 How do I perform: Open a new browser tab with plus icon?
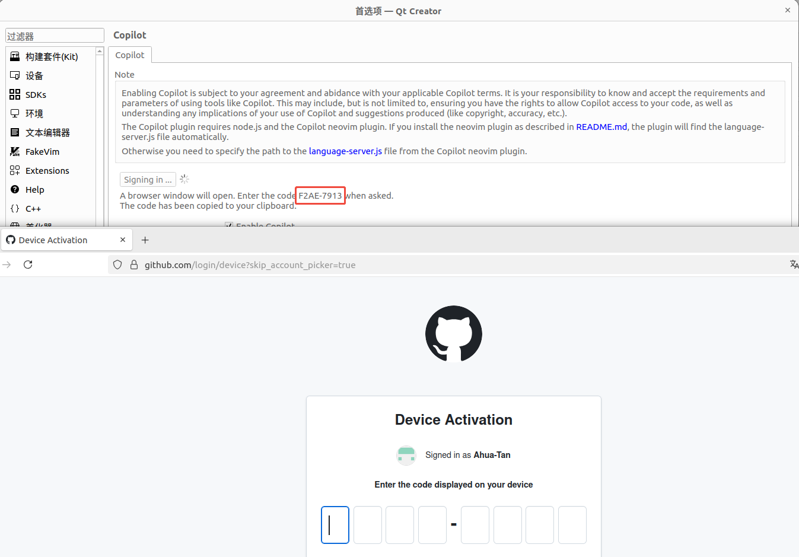pos(145,240)
